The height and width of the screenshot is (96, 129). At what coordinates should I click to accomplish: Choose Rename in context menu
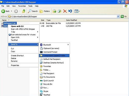coord(23,61)
